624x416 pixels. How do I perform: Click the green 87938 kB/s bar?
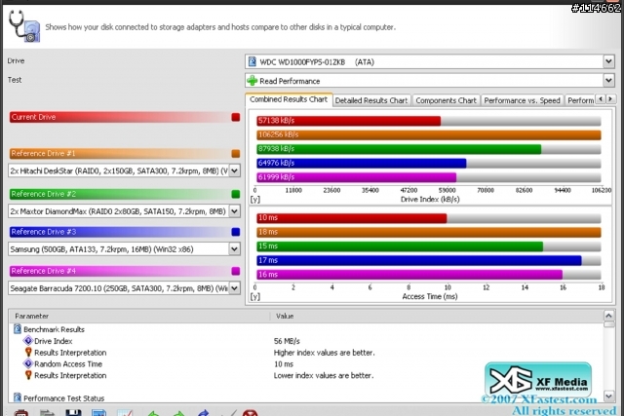click(399, 149)
